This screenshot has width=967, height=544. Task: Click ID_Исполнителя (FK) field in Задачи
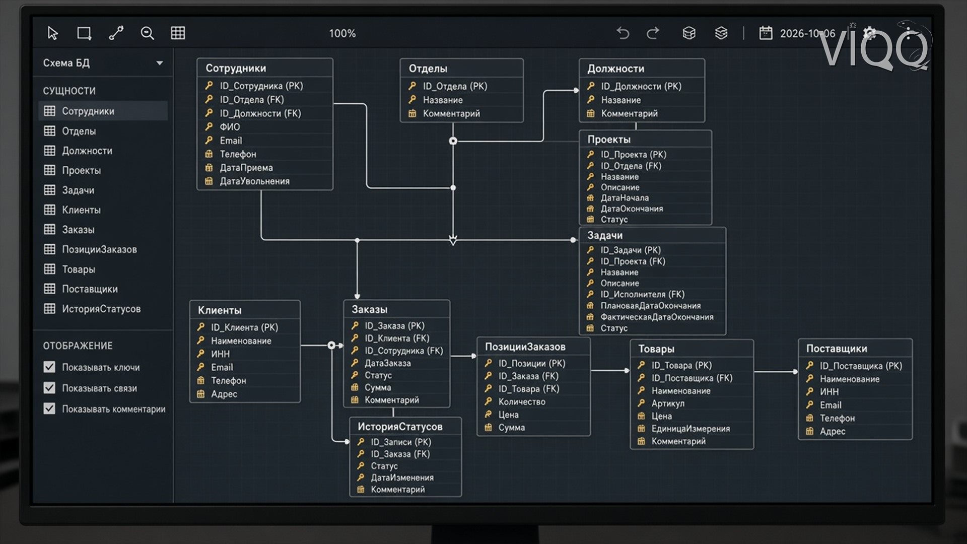[x=652, y=294]
